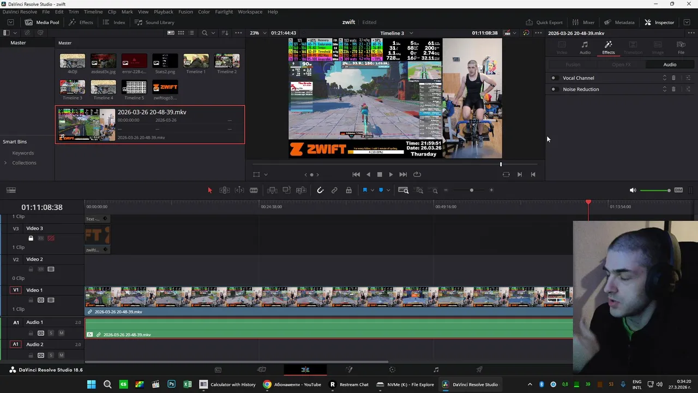Switch to Inspector Audio tab with note icon
This screenshot has height=393, width=698.
pyautogui.click(x=585, y=47)
